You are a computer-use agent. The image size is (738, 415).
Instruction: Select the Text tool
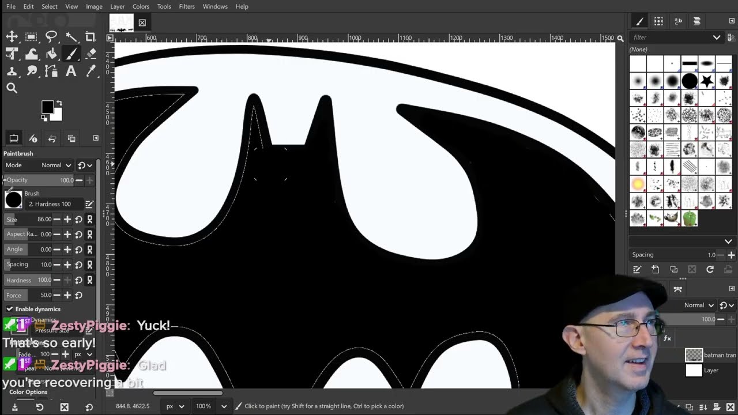71,71
